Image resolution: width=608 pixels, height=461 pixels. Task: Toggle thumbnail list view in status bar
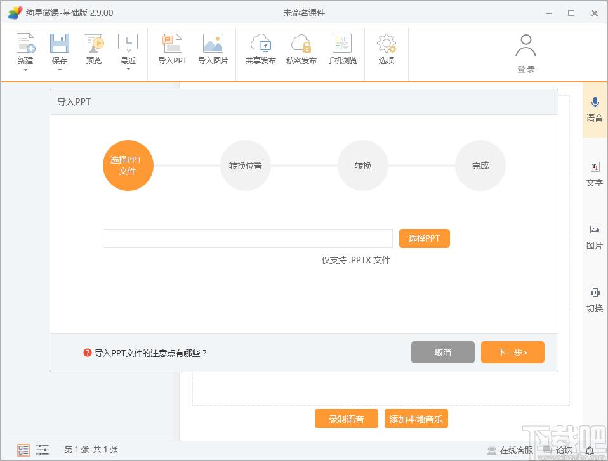(x=23, y=450)
